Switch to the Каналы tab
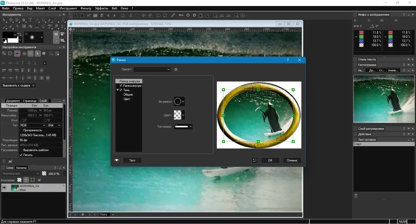 tap(21, 168)
